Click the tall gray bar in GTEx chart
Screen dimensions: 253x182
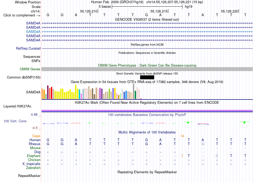click(134, 92)
